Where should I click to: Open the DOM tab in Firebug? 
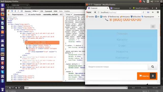pyautogui.click(x=56, y=11)
